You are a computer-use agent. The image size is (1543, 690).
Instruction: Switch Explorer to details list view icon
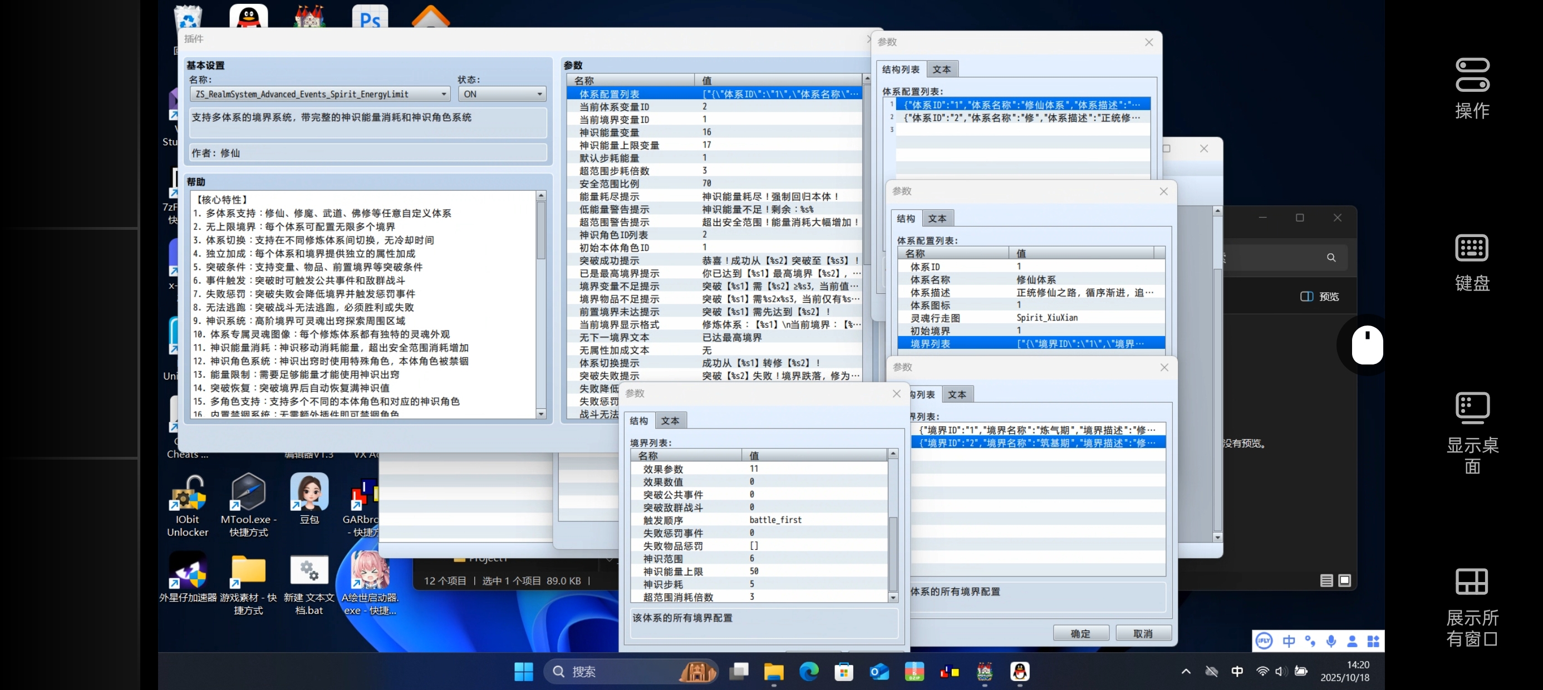[1326, 580]
